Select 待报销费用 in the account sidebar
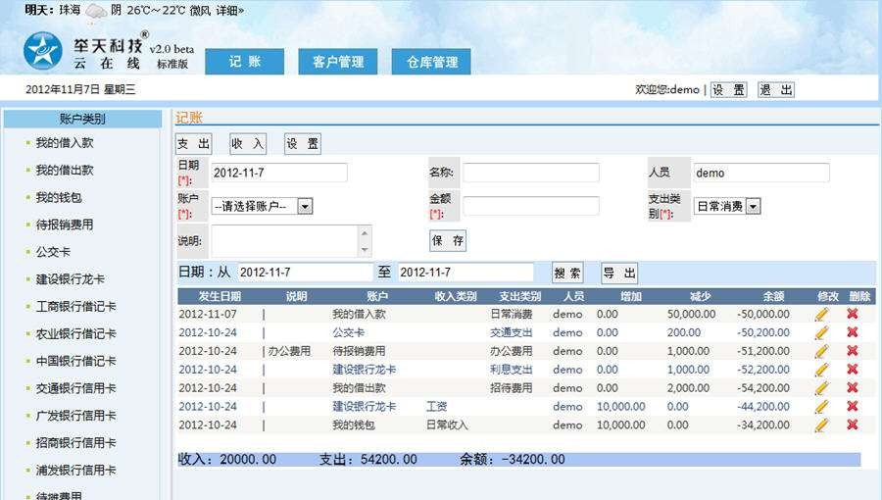This screenshot has width=882, height=500. click(x=65, y=225)
